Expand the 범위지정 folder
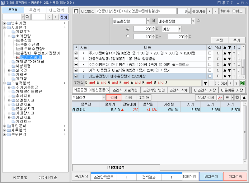This screenshot has height=183, width=249. click(x=4, y=23)
